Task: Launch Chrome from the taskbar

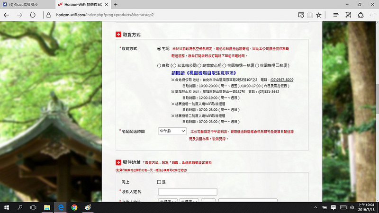Action: [x=74, y=207]
